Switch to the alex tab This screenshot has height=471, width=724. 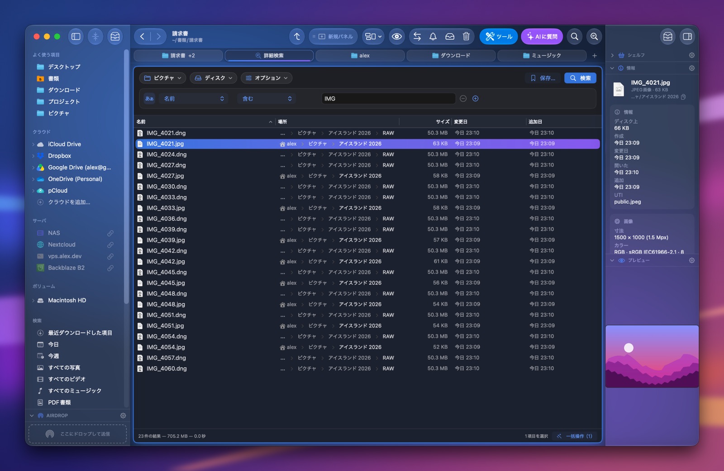coord(360,56)
